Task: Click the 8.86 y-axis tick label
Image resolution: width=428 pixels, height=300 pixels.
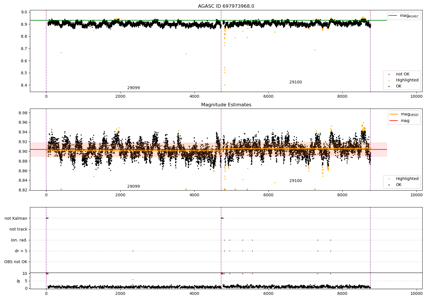Action: point(23,171)
